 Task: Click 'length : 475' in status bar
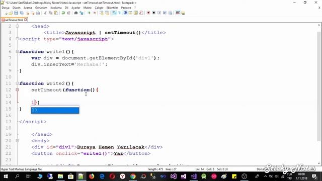pos(155,169)
